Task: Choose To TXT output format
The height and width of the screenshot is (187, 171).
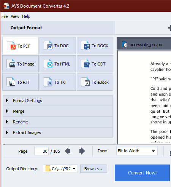Action: 58,82
